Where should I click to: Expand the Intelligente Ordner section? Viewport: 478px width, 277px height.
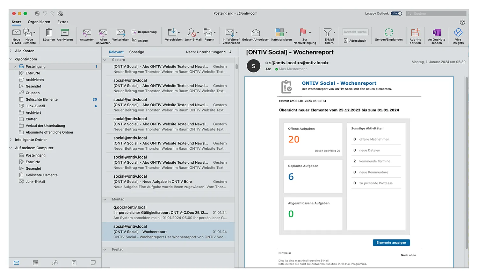11,140
